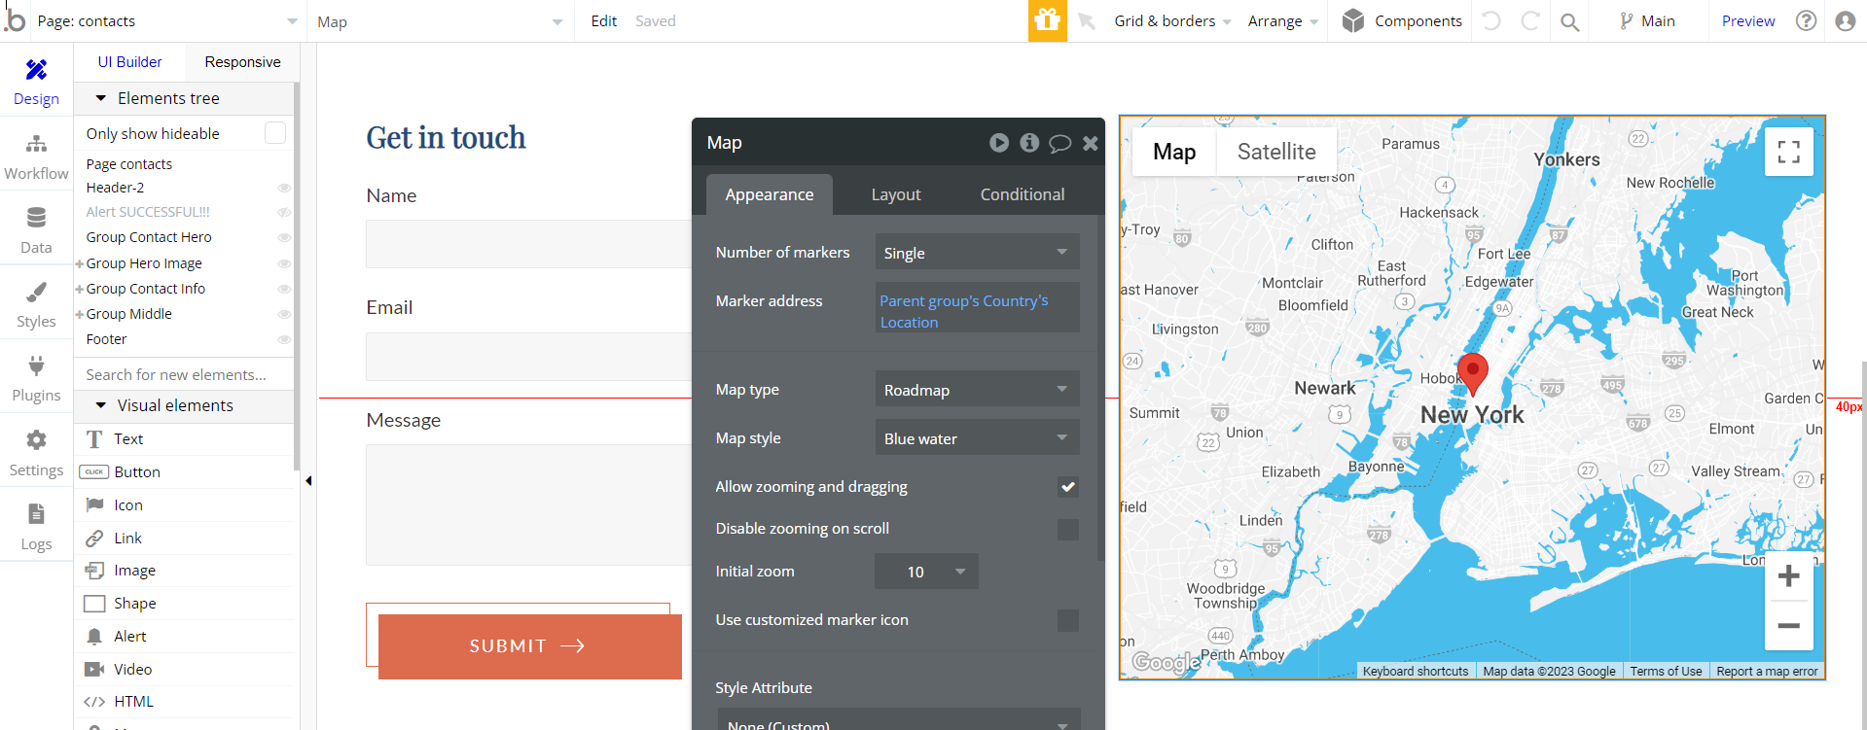Select the Video visual element

185,670
